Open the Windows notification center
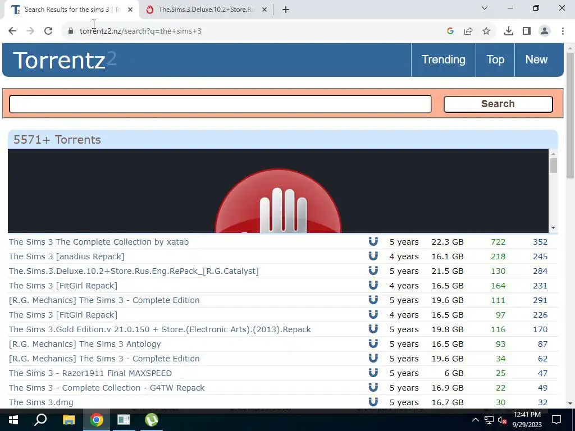Viewport: 575px width, 431px height. (556, 420)
